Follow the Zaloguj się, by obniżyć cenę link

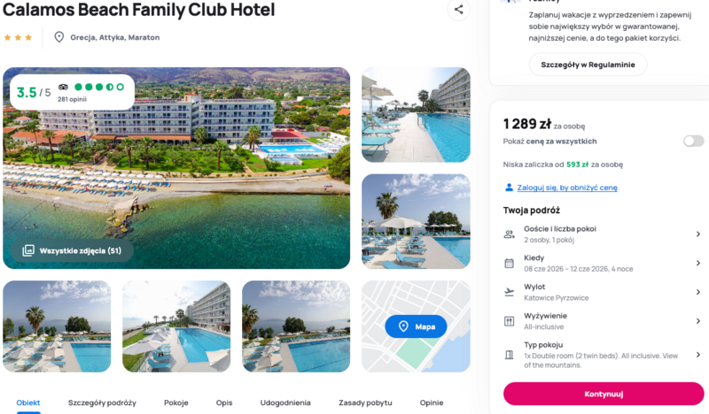[x=567, y=188]
